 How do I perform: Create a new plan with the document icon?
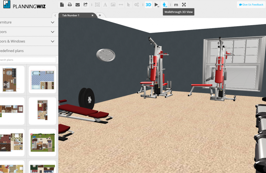point(62,5)
